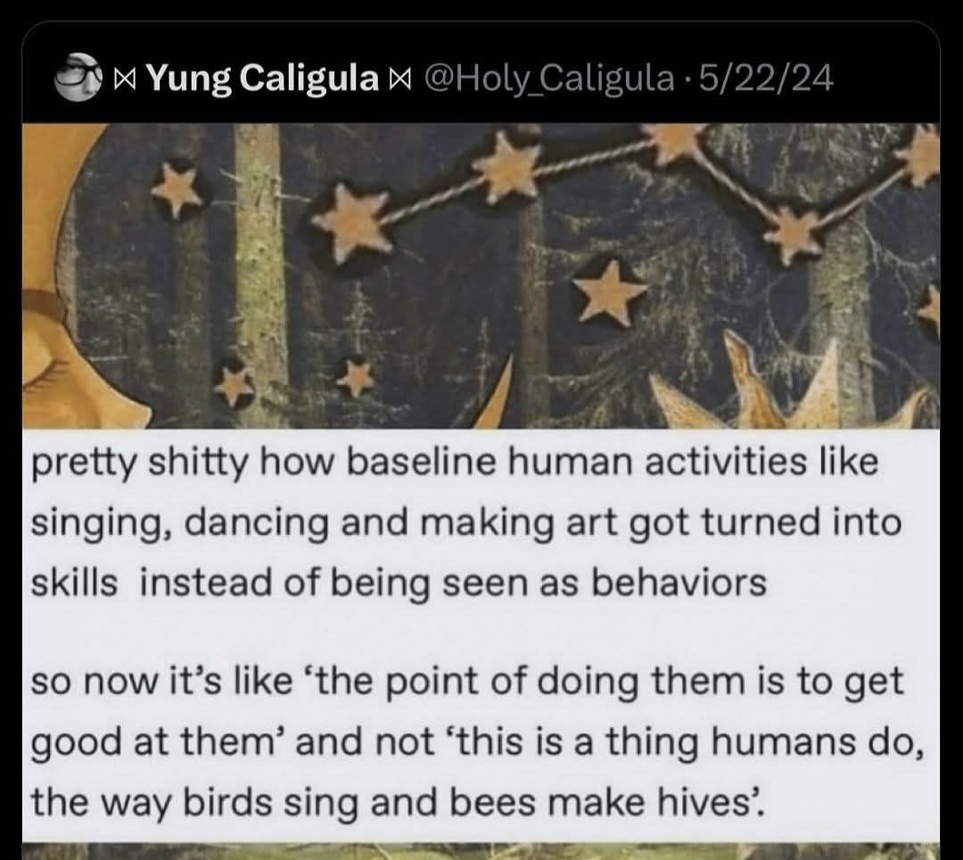This screenshot has height=860, width=963.
Task: Click the word 'skills' in the quote
Action: coord(74,583)
